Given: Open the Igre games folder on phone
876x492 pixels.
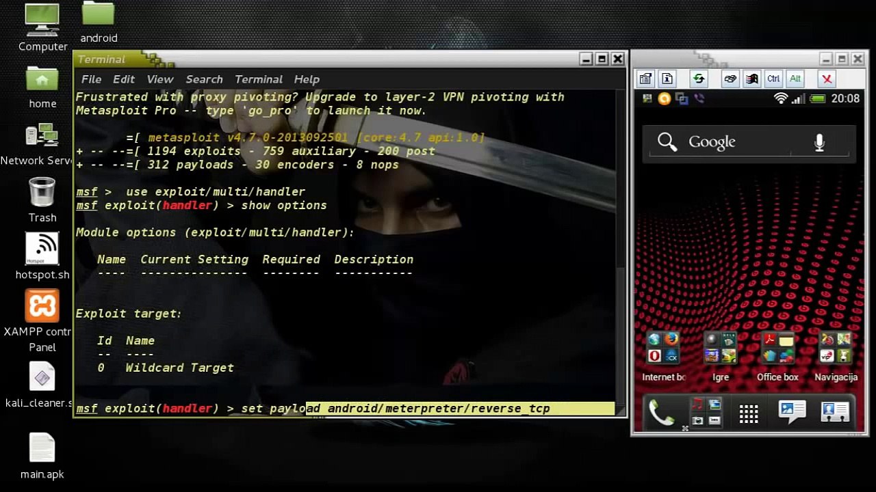Looking at the screenshot, I should pyautogui.click(x=721, y=348).
